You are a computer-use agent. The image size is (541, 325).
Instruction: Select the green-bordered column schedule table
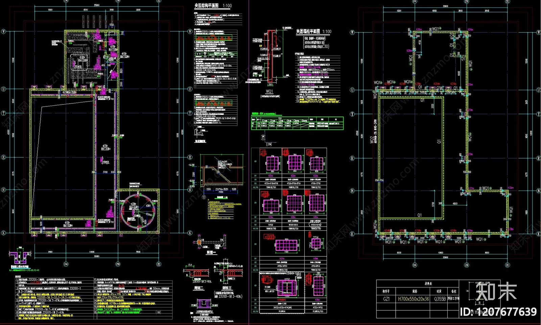click(x=297, y=123)
